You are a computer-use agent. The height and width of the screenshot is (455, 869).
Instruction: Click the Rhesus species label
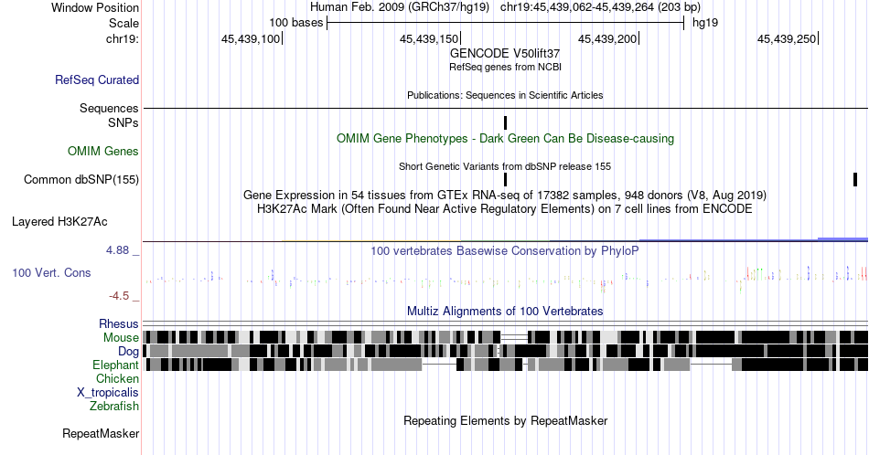point(119,323)
